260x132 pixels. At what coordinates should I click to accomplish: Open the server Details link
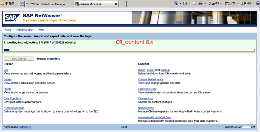tap(8, 80)
